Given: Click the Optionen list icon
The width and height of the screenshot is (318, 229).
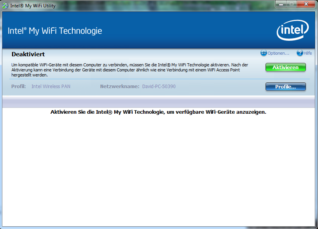Looking at the screenshot, I should 264,53.
